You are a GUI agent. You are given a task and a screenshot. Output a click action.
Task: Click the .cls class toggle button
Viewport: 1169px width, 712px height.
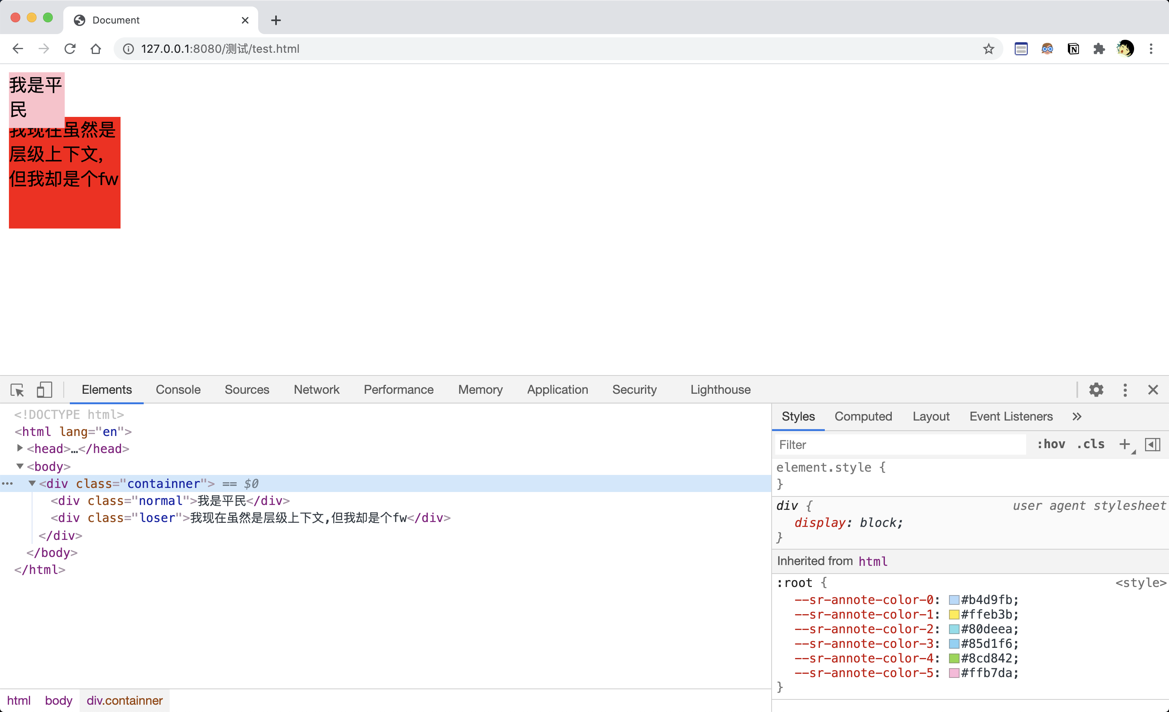coord(1090,444)
